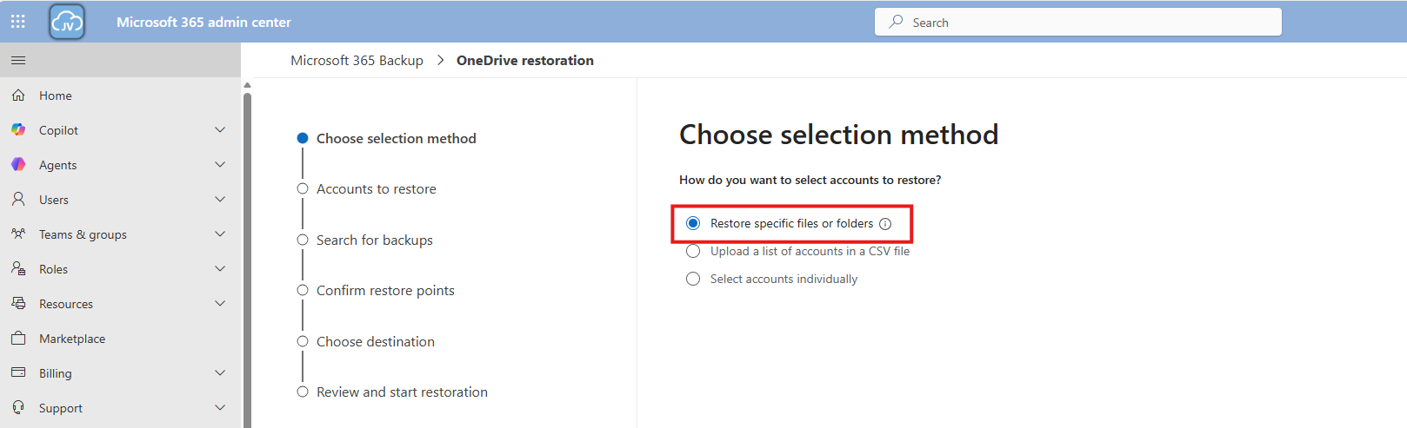Pick Select accounts individually option

693,280
